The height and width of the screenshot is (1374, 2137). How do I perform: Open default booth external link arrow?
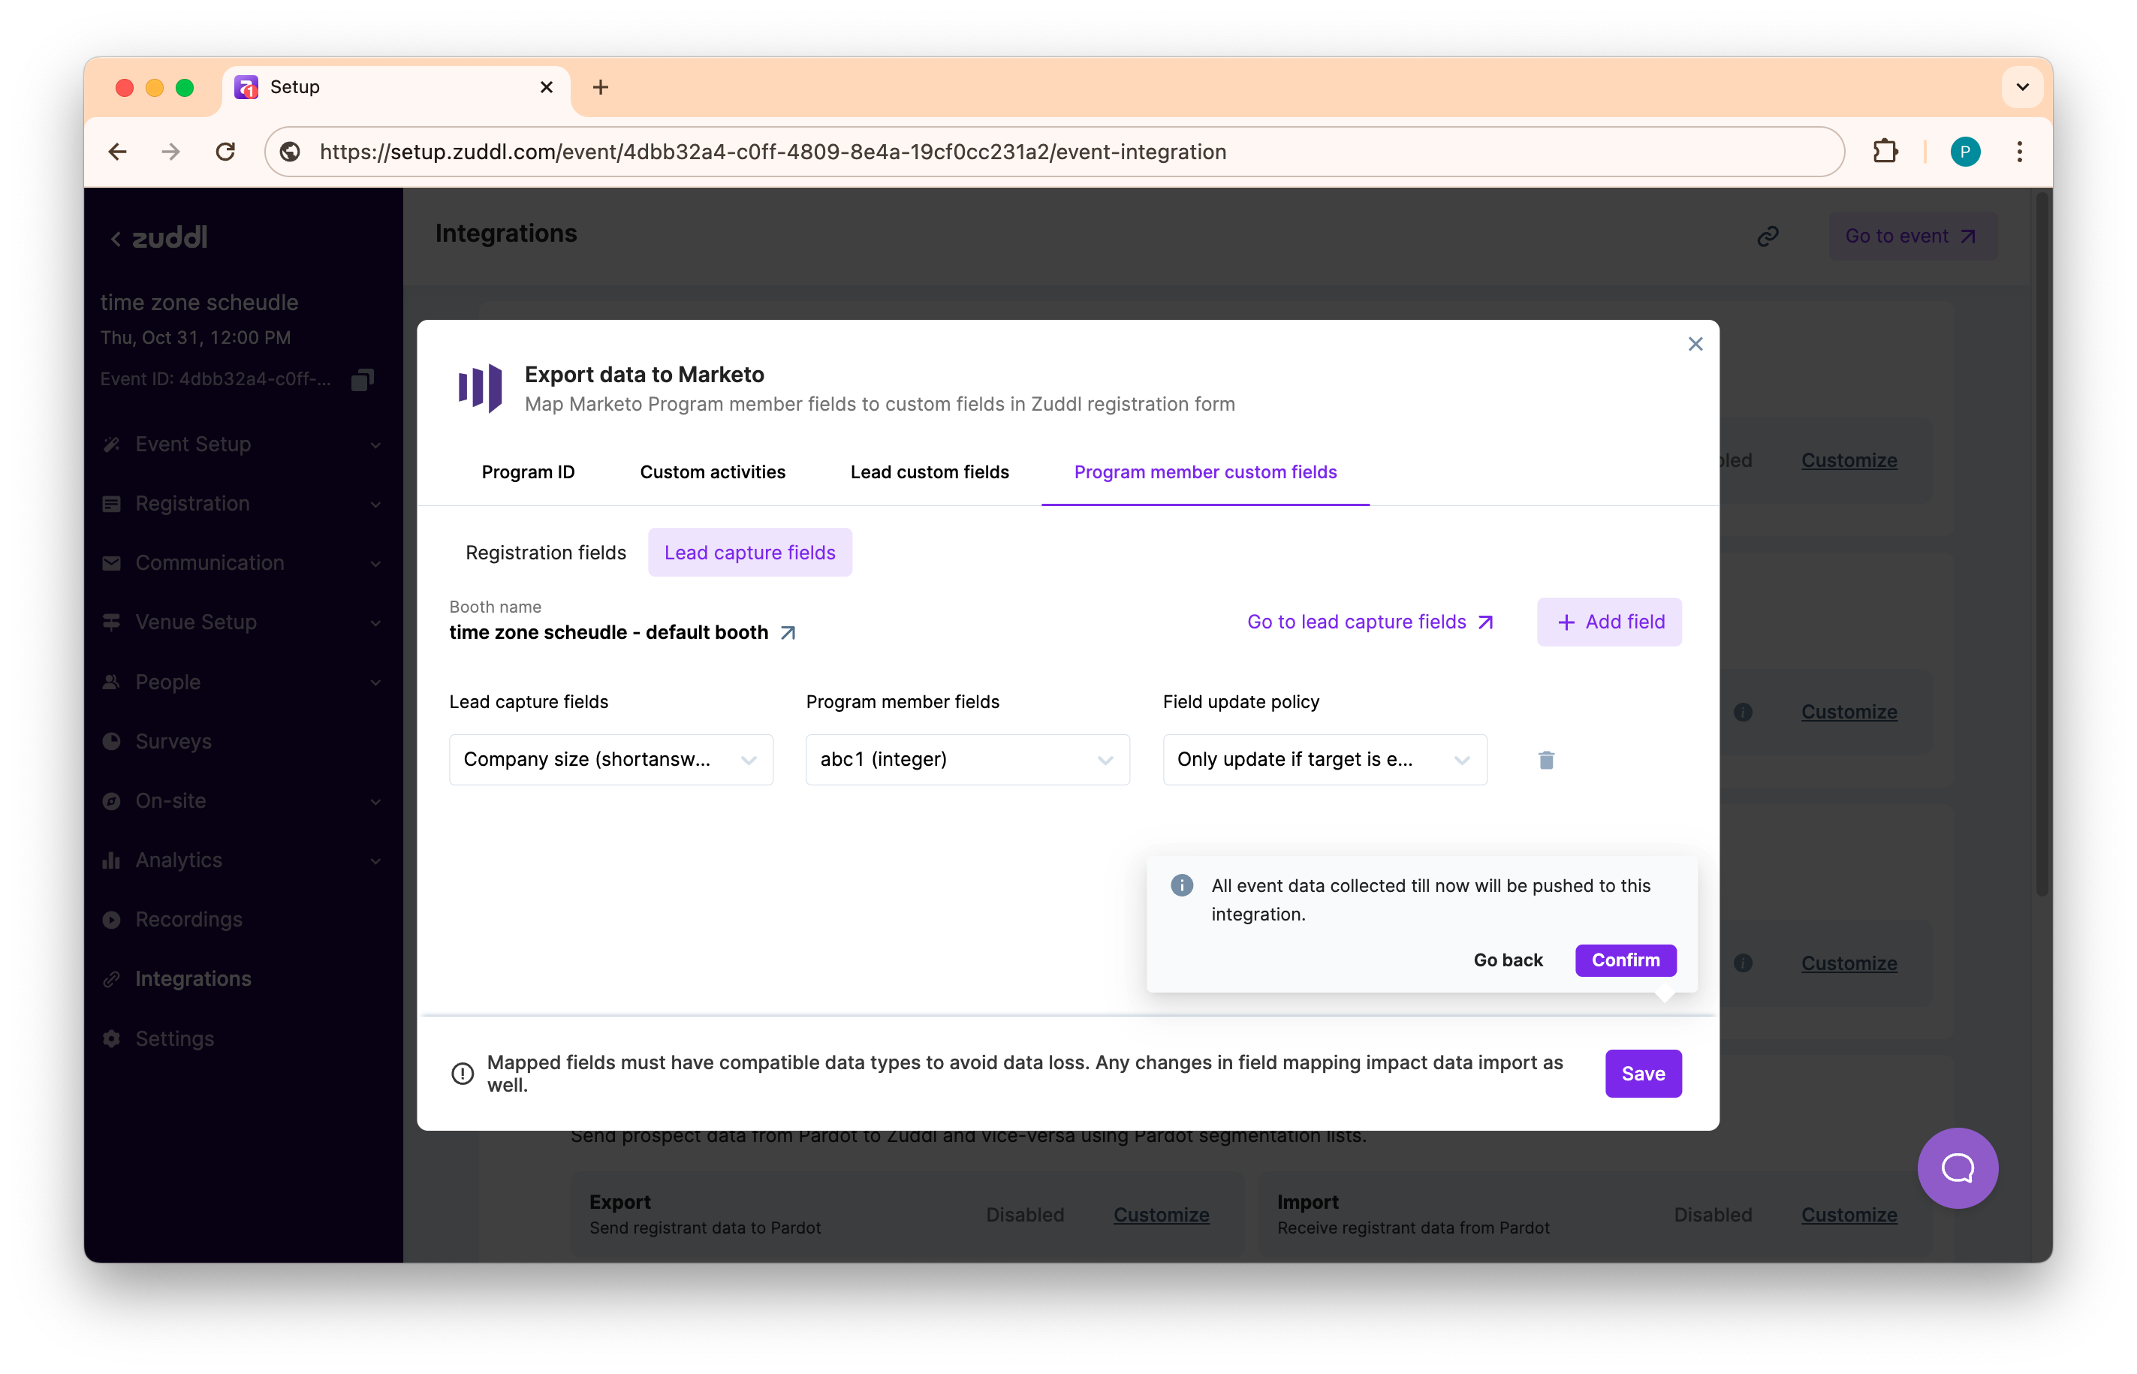tap(788, 633)
